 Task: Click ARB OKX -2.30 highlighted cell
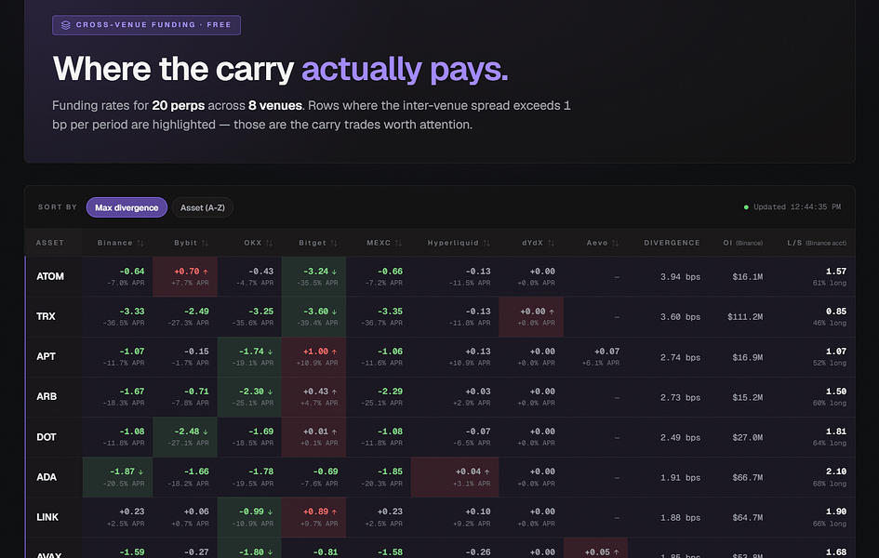pos(249,397)
